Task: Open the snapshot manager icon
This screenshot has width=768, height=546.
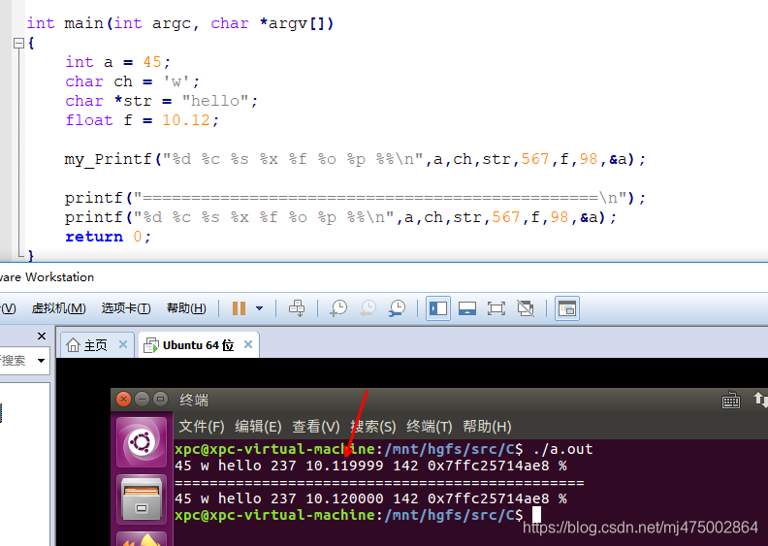Action: 397,308
